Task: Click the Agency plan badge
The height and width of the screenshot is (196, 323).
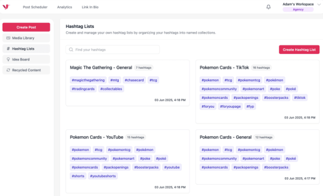Action: pyautogui.click(x=298, y=9)
